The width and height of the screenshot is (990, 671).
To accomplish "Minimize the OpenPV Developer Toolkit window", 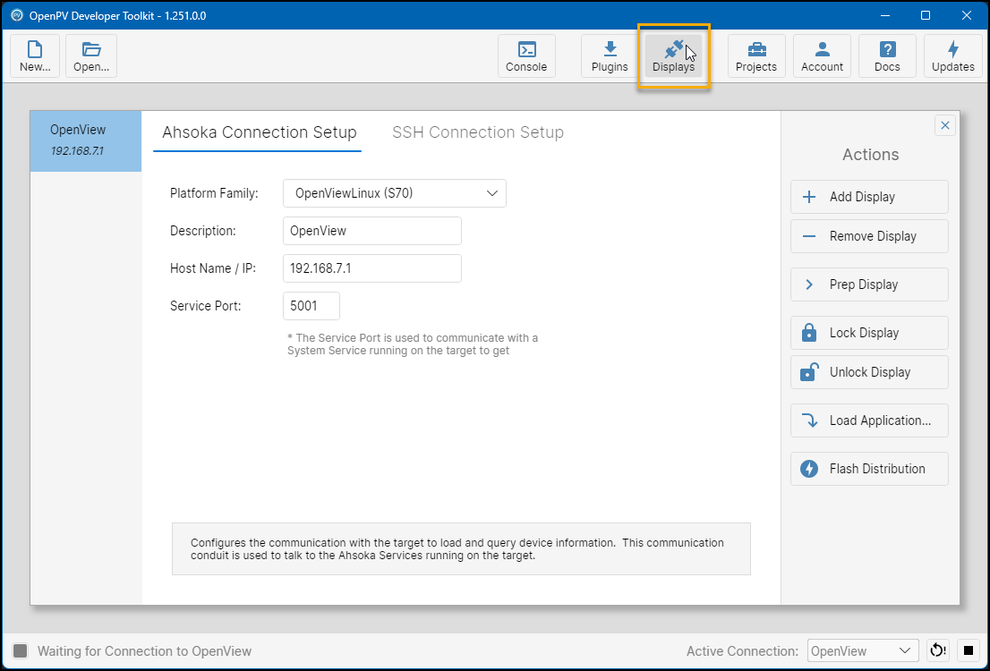I will coord(884,15).
